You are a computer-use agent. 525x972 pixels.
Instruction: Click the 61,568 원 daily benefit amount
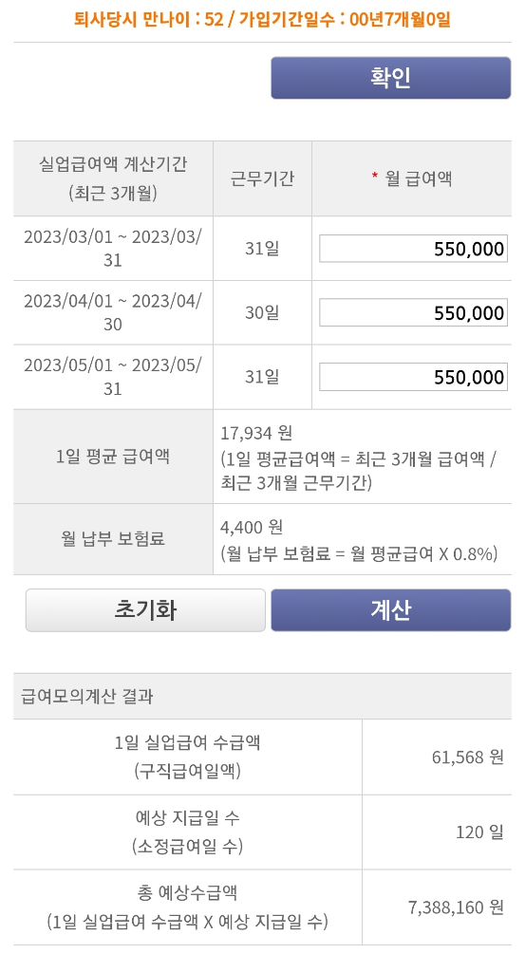pos(468,757)
